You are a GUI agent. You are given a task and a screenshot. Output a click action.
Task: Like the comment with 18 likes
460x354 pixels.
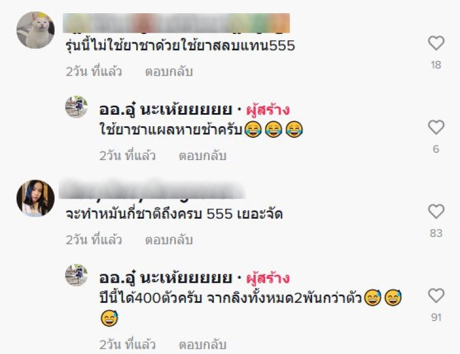(436, 44)
